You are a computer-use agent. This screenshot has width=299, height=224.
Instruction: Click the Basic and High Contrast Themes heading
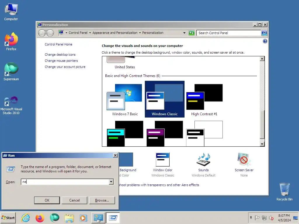point(133,76)
